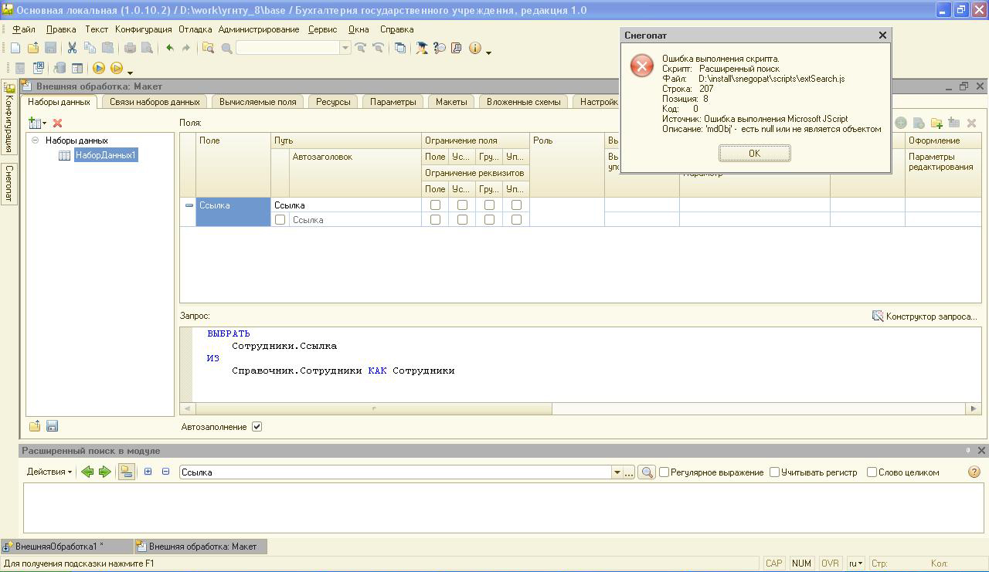This screenshot has width=989, height=572.
Task: Click into the Ссылка search input field
Action: click(395, 472)
